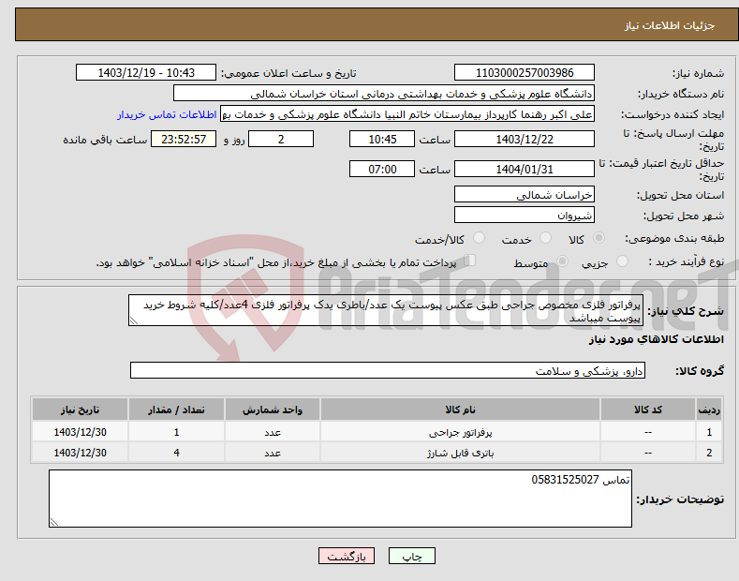Click the quantity 1 cell in پرفراتور جراحی row
The height and width of the screenshot is (581, 739).
176,432
